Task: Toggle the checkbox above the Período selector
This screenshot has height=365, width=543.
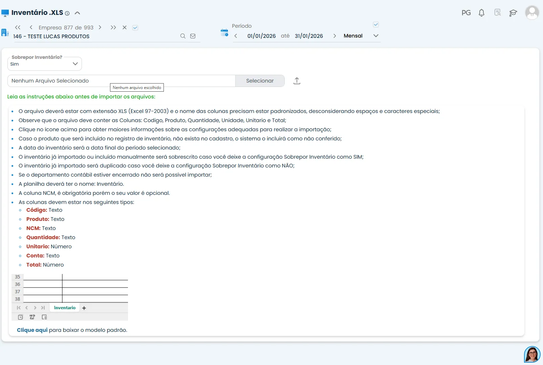Action: point(376,25)
